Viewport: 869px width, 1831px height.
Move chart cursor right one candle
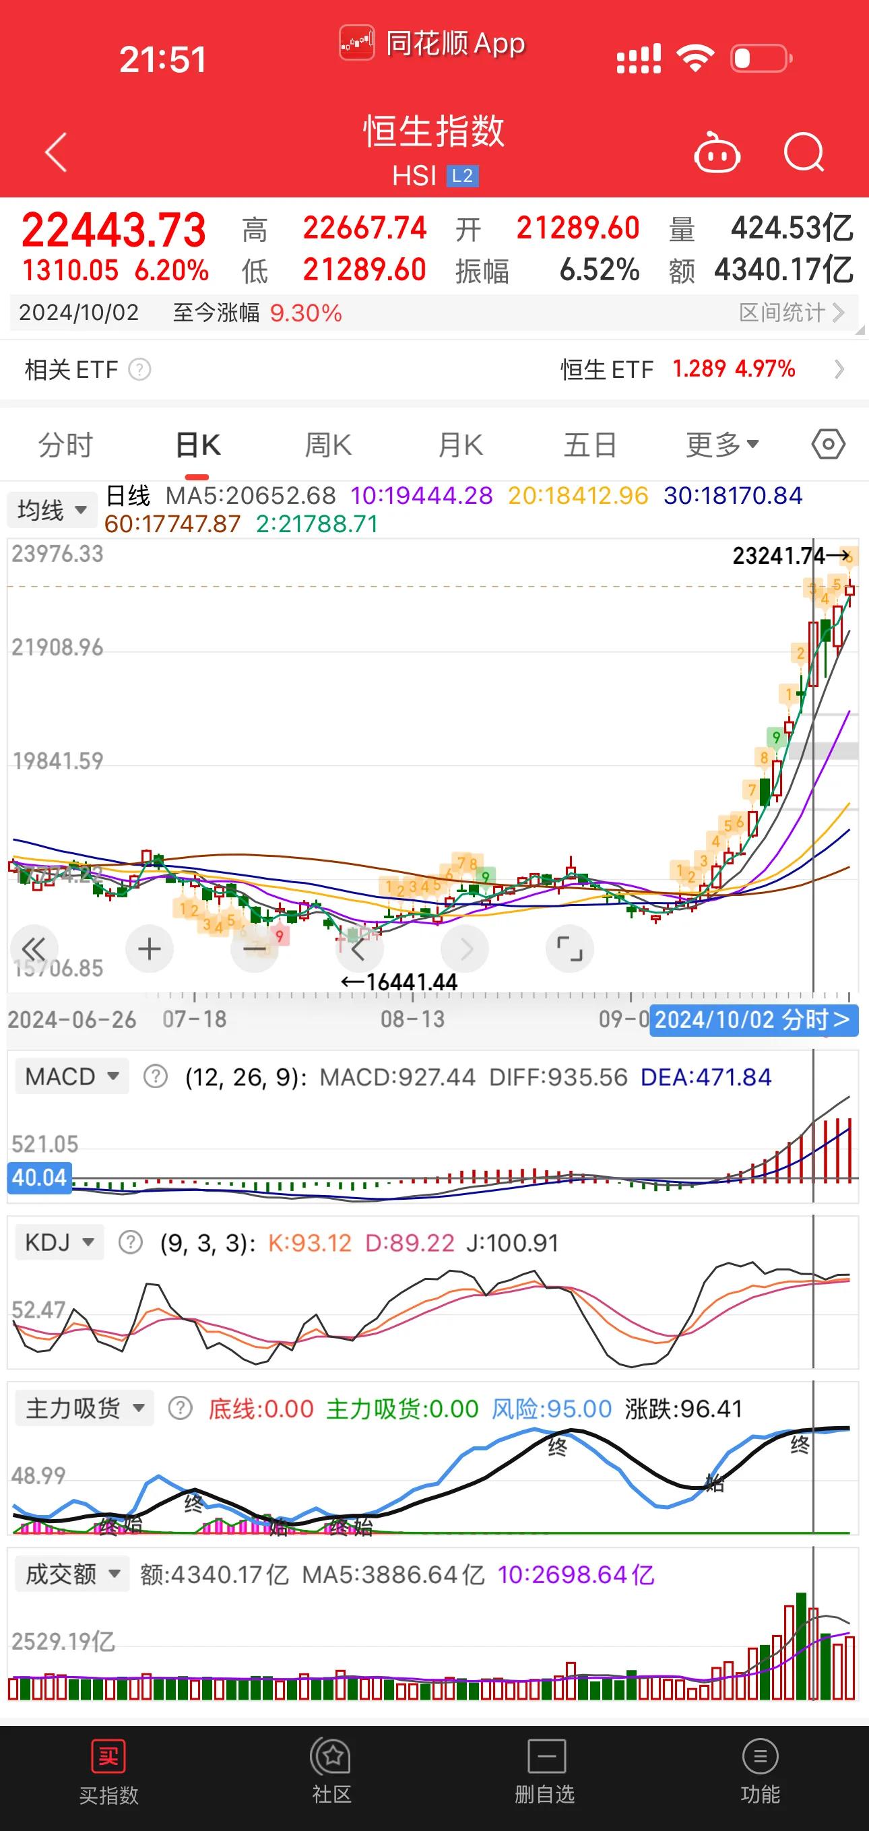click(x=465, y=949)
